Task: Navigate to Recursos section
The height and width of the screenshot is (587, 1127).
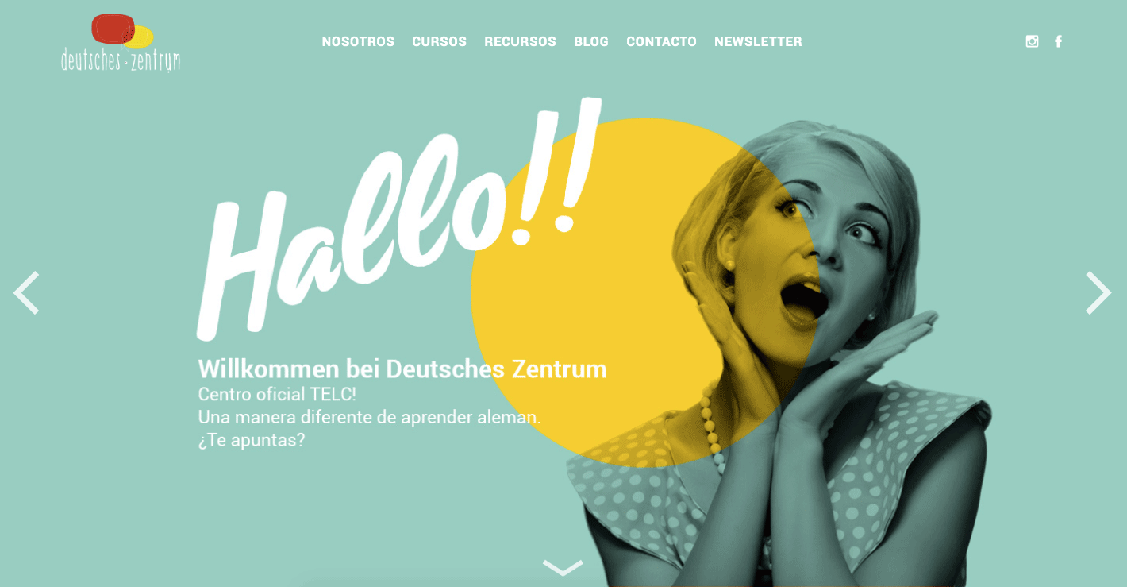Action: click(x=520, y=41)
